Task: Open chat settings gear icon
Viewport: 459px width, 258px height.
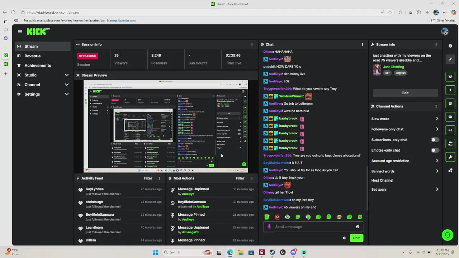Action: [344, 238]
